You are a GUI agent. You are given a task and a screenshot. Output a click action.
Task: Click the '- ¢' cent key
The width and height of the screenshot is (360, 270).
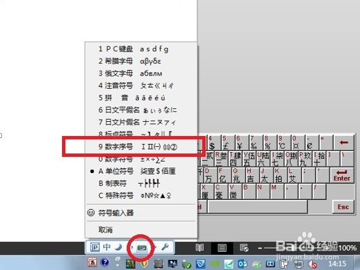pyautogui.click(x=311, y=143)
